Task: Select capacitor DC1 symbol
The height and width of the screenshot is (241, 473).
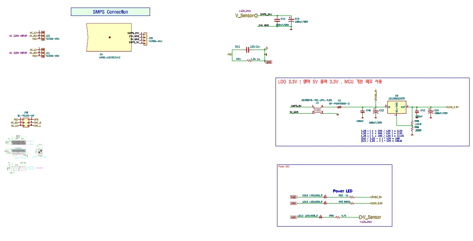Action: pos(248,49)
